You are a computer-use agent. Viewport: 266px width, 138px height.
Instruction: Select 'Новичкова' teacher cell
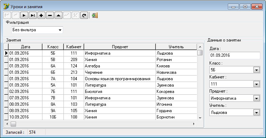176,72
